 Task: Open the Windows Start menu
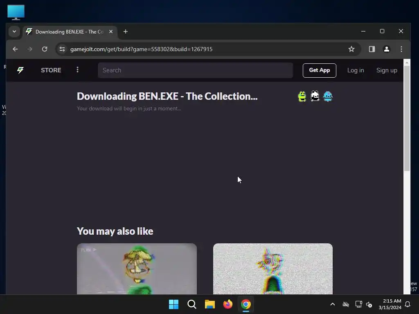[173, 304]
